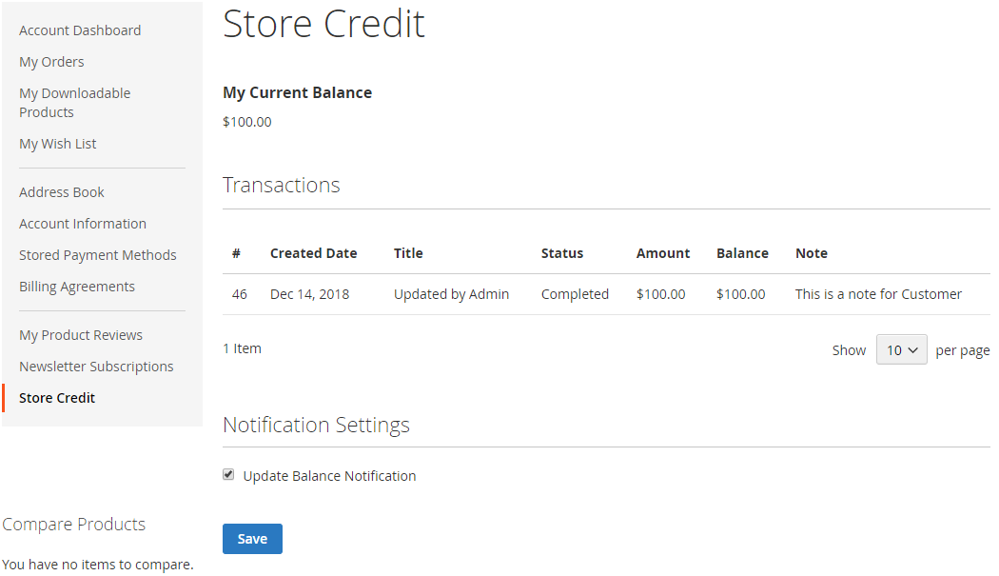This screenshot has height=576, width=999.
Task: Click the transaction note text
Action: [878, 294]
